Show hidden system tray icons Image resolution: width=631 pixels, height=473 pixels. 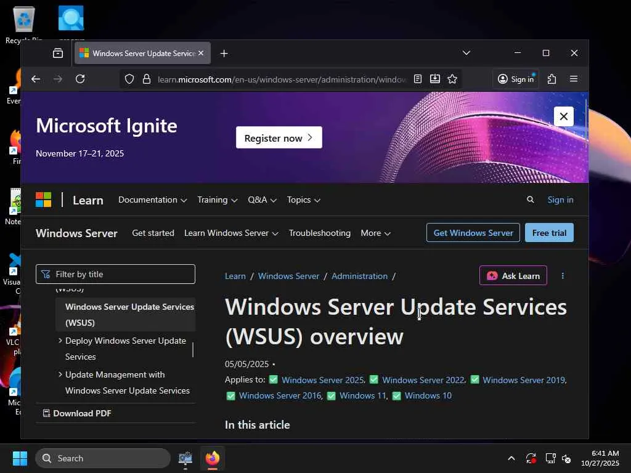click(511, 458)
